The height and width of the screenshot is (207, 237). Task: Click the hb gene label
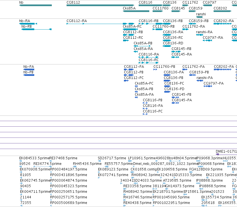point(21,3)
